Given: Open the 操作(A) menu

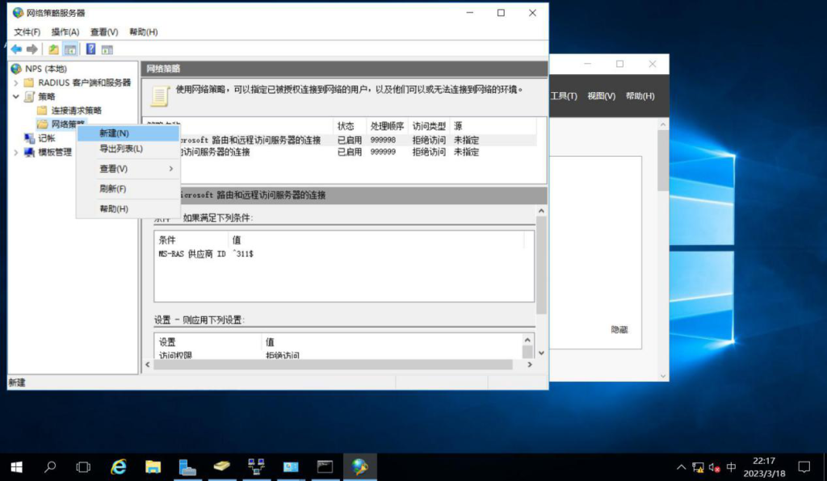Looking at the screenshot, I should pyautogui.click(x=65, y=31).
